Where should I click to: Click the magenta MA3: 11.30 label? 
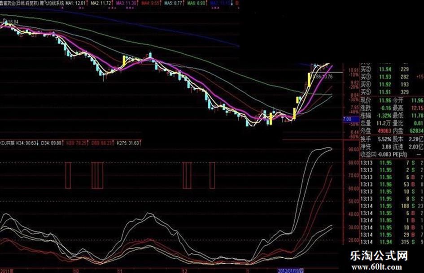point(126,4)
